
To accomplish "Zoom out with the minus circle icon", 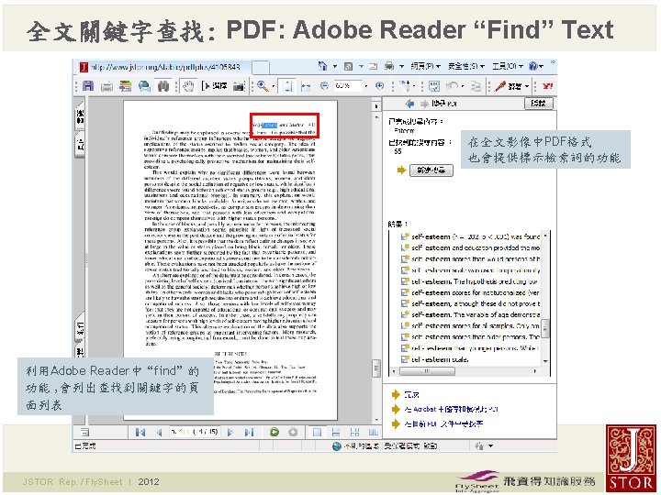I will 324,86.
